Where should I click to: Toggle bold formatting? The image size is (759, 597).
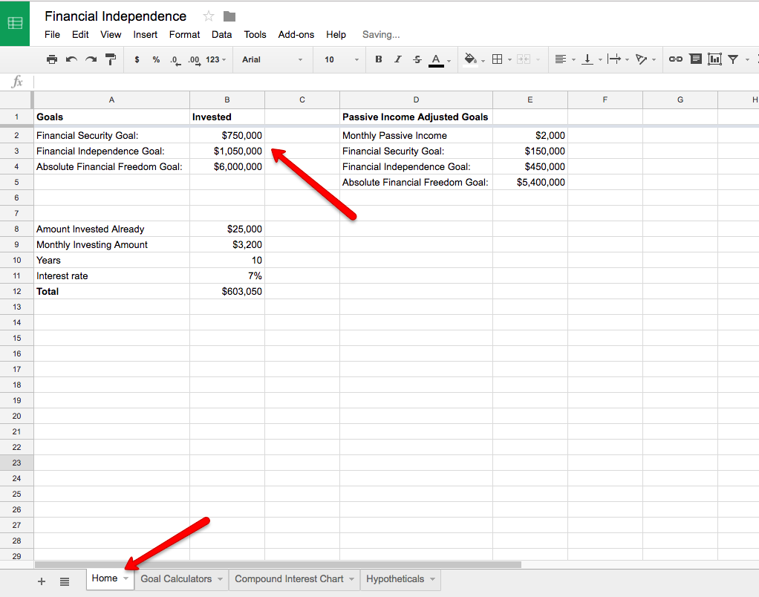[379, 59]
